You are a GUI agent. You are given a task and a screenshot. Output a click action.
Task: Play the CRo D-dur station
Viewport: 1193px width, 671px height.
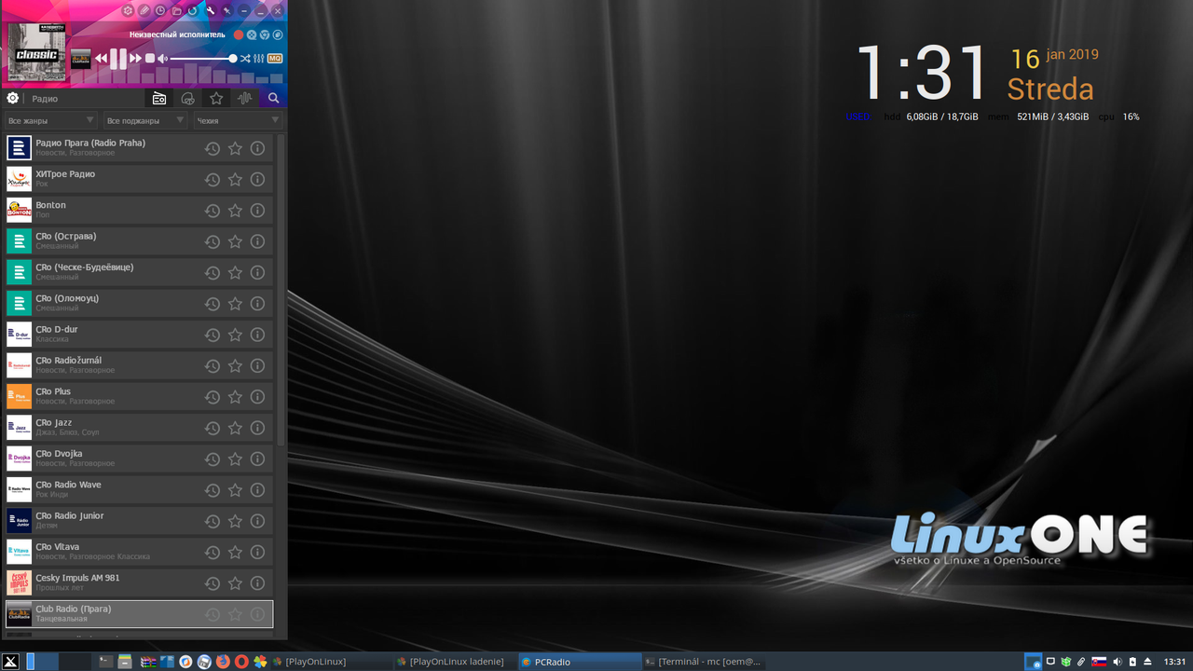138,335
